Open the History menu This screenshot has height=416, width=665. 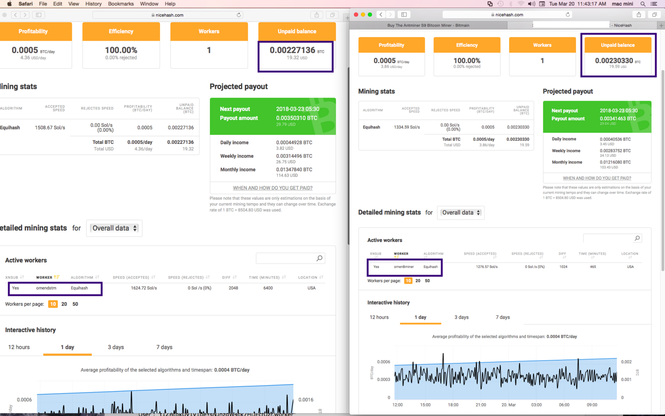(x=93, y=4)
